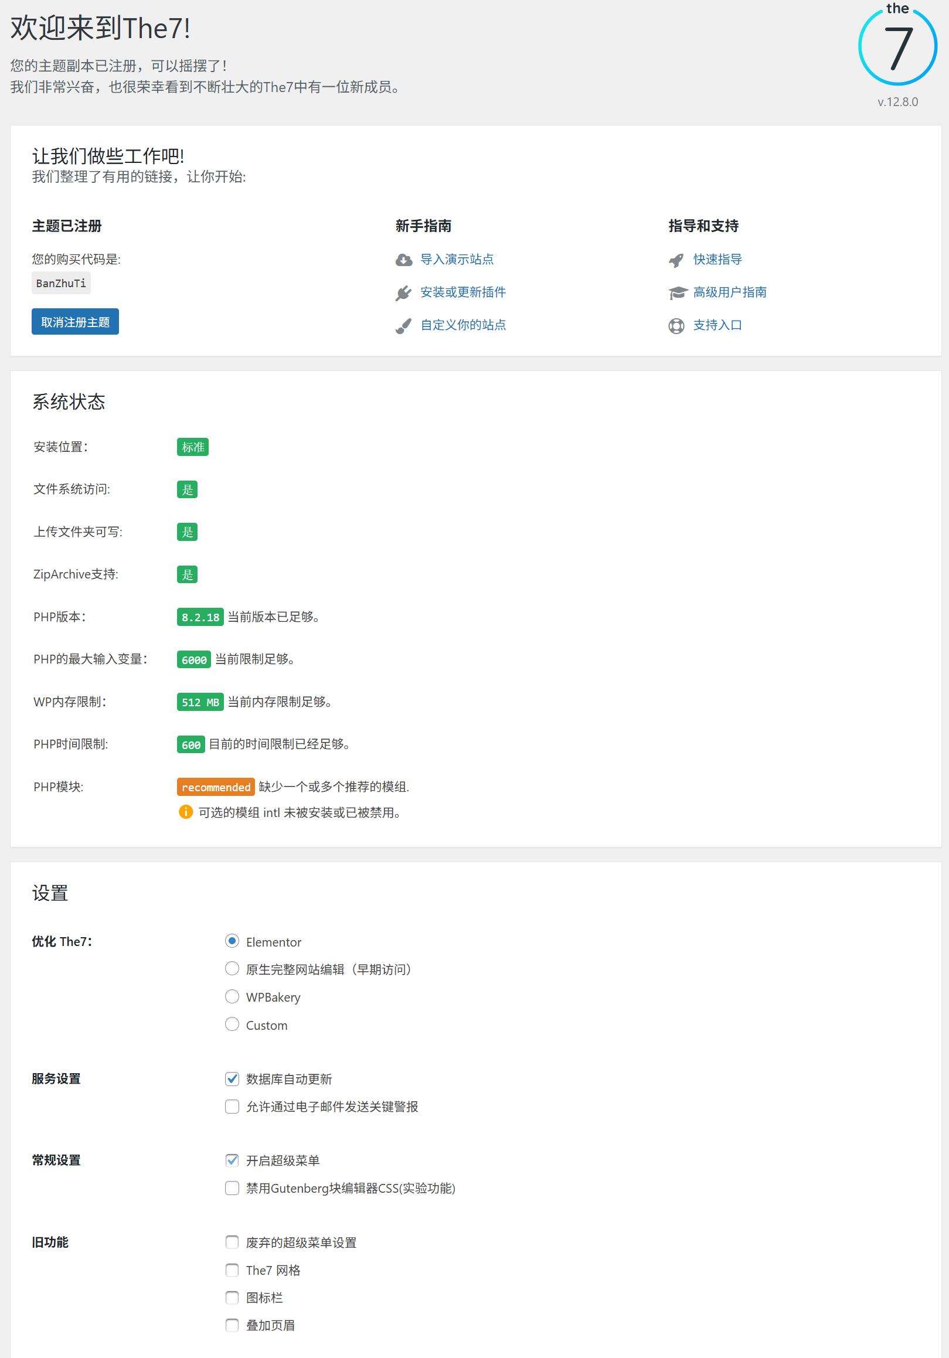The image size is (949, 1358).
Task: Click the 欢迎来到The7! page title
Action: pyautogui.click(x=100, y=28)
